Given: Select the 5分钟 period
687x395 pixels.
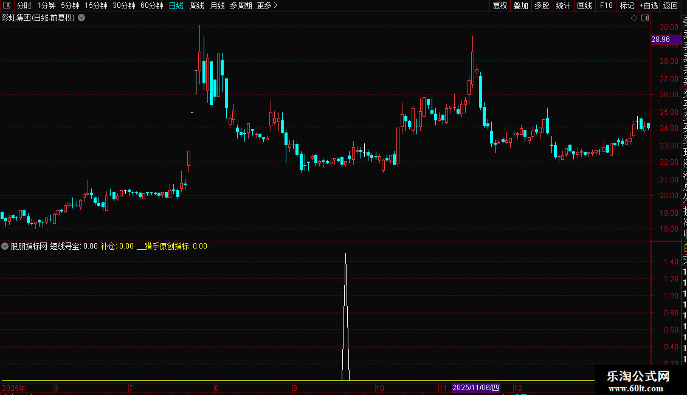Looking at the screenshot, I should (x=70, y=5).
